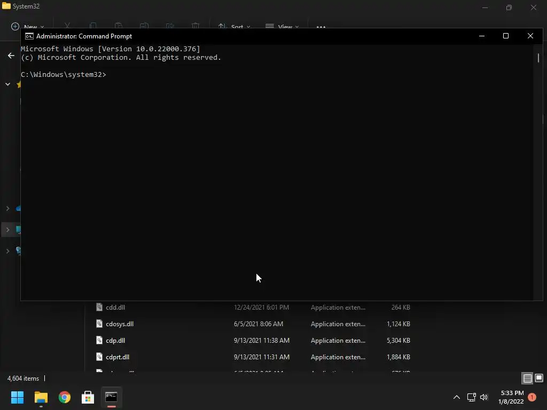Open the Command Prompt title bar icon menu
547x410 pixels.
(x=29, y=36)
